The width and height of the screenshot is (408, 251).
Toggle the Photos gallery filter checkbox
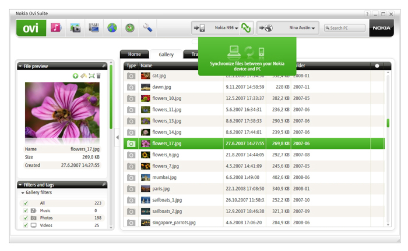coord(26,218)
